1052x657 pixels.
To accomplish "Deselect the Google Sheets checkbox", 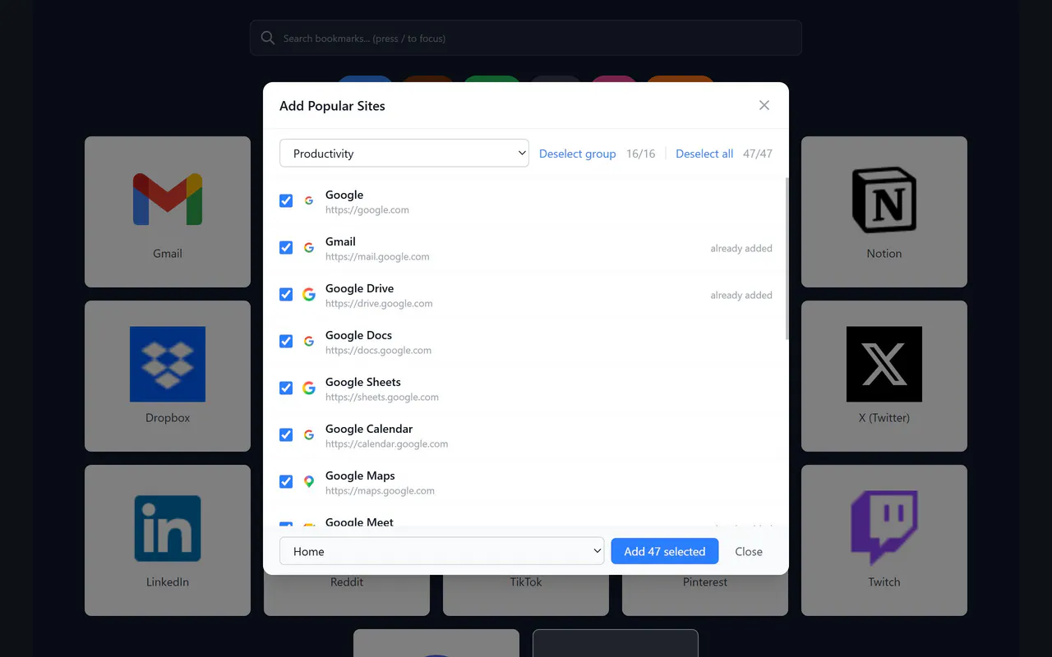I will [286, 388].
